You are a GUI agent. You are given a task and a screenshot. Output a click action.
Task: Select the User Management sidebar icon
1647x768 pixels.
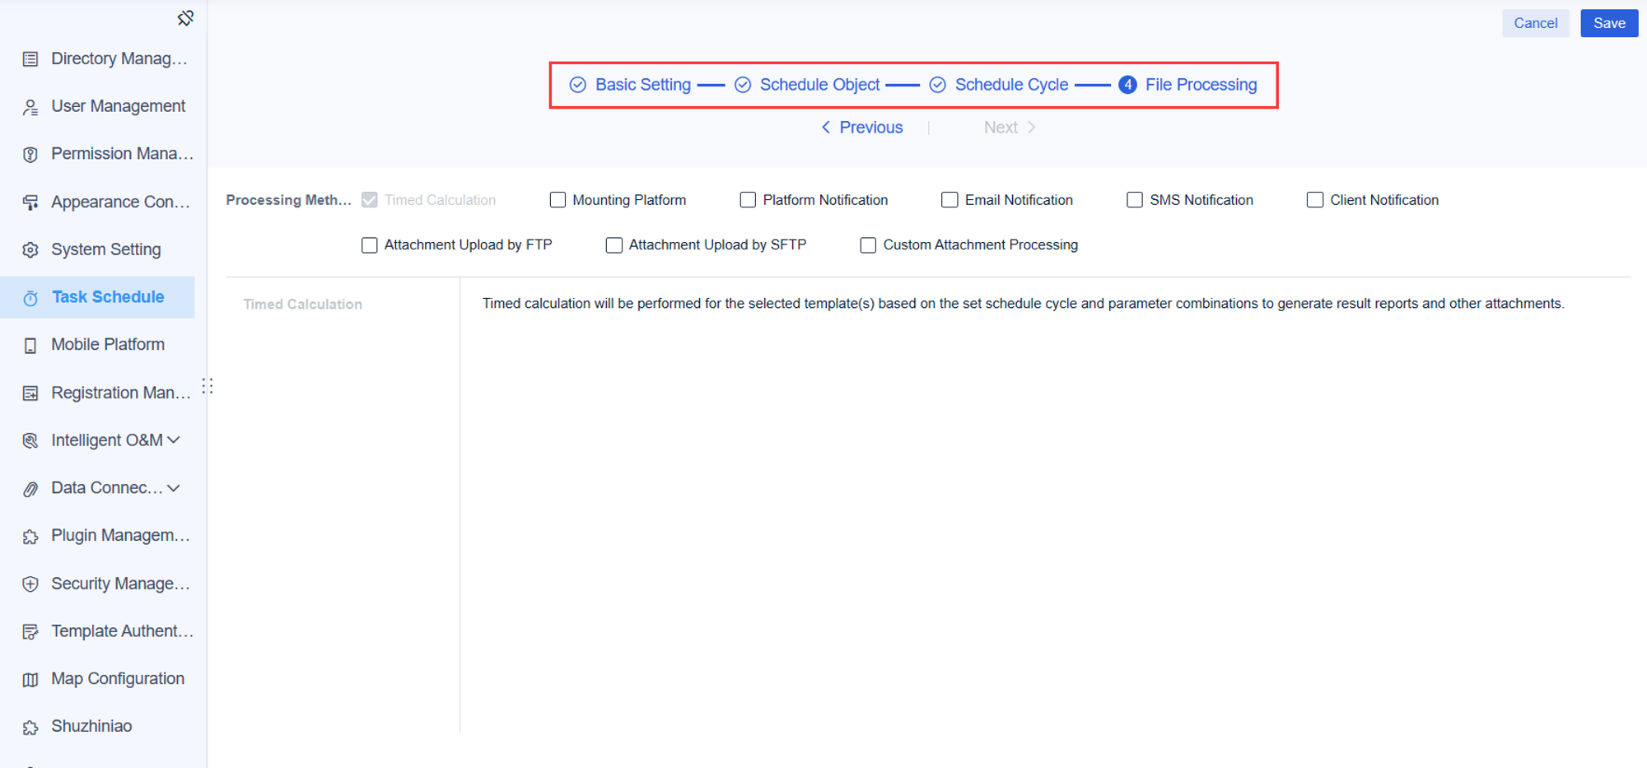[x=30, y=106]
